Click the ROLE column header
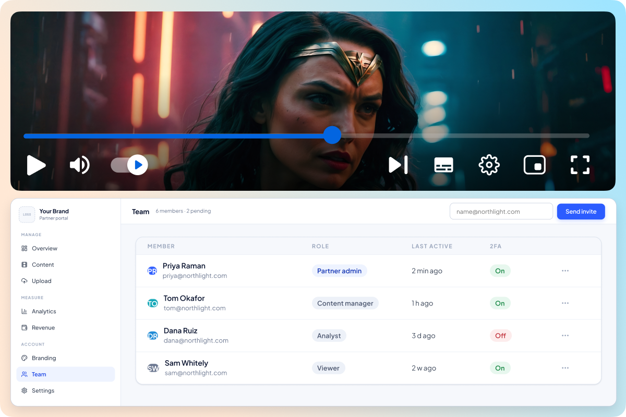Screen dimensions: 626x417 click(x=320, y=247)
